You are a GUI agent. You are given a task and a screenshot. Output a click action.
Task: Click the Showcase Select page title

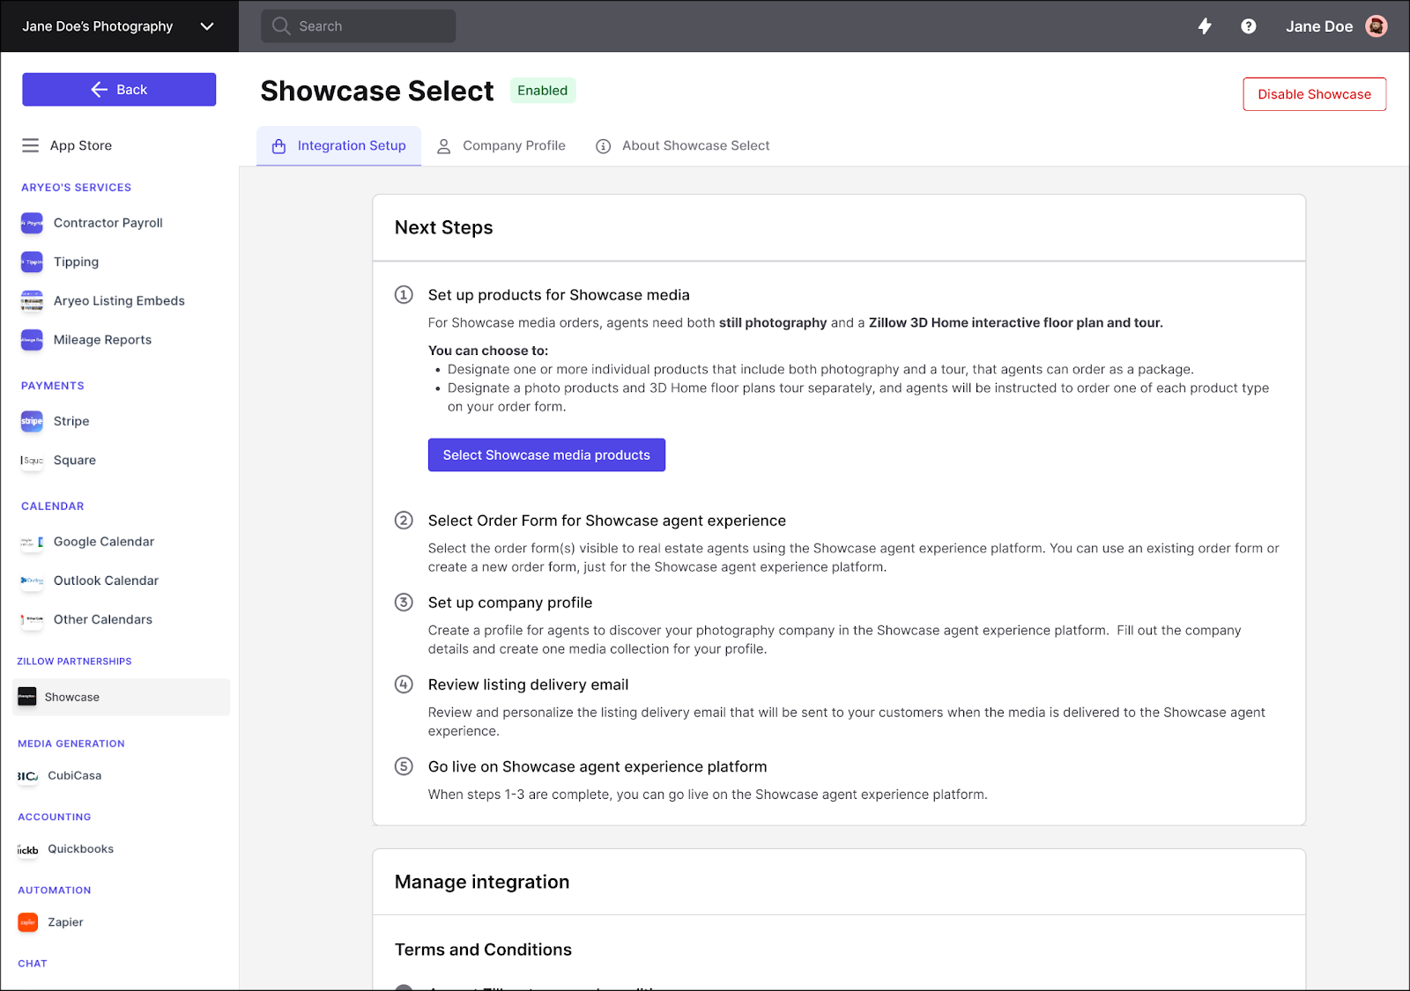(377, 91)
